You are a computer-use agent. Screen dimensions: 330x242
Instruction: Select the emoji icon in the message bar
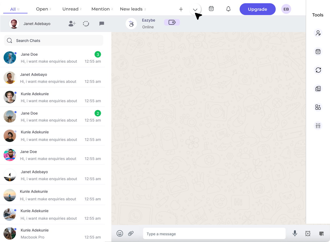tap(120, 233)
